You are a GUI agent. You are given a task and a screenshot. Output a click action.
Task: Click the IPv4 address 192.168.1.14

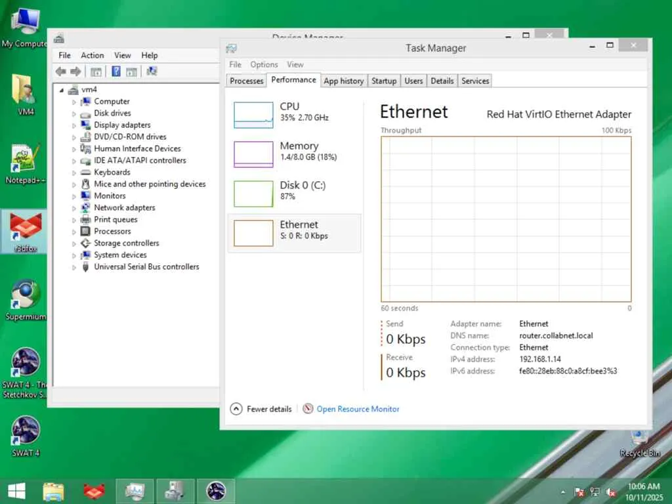(540, 359)
